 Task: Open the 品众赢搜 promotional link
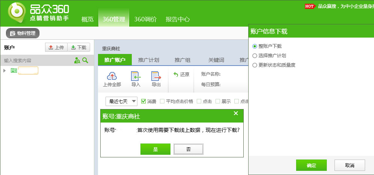pos(345,6)
